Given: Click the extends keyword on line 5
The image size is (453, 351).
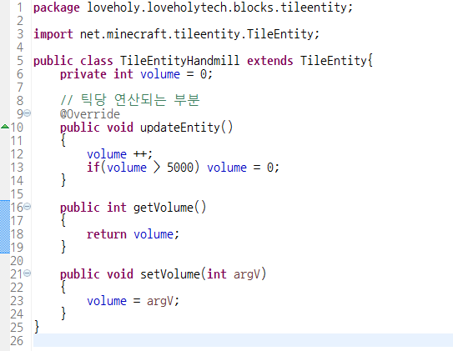Looking at the screenshot, I should pos(269,61).
